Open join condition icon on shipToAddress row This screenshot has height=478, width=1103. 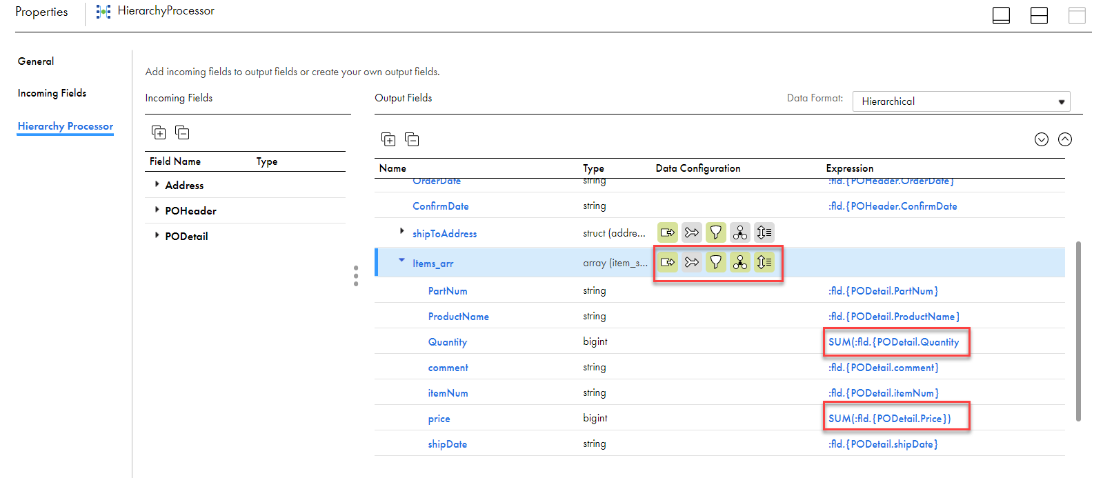point(692,232)
